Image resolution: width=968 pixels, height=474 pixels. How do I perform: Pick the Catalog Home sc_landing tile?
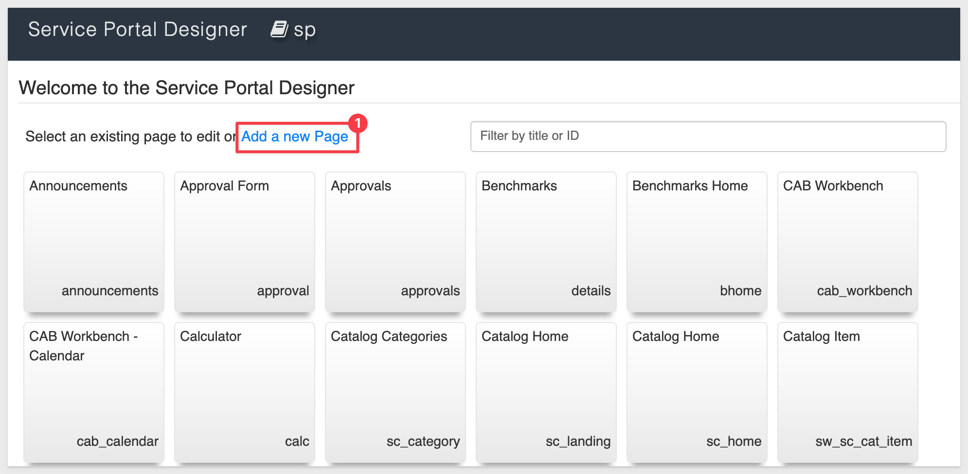[546, 392]
